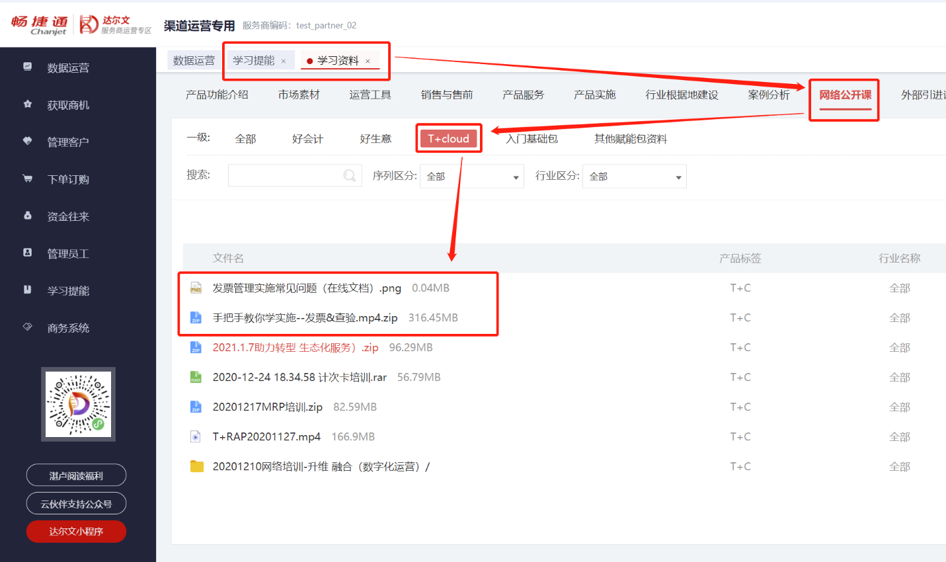
Task: Click the QR code image in sidebar
Action: point(78,404)
